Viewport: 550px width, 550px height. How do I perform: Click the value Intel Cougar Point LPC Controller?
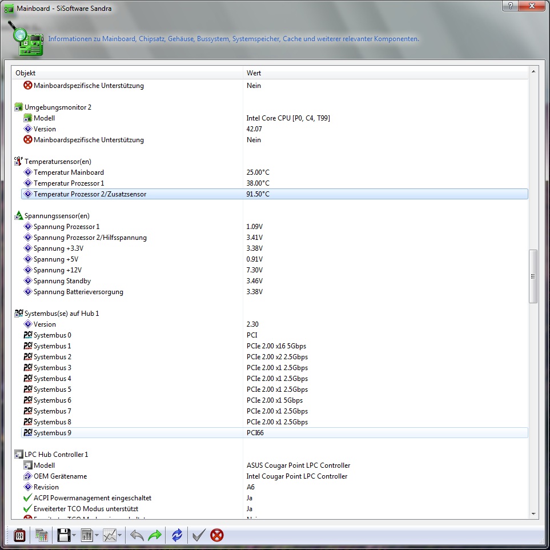tap(297, 476)
